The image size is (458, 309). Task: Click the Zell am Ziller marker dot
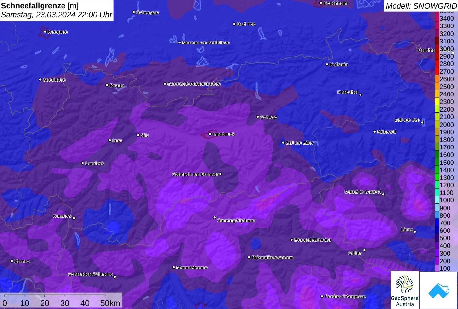tap(283, 142)
